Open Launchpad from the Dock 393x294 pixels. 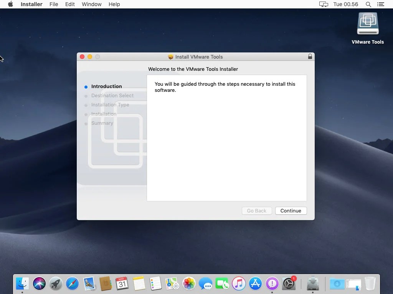(56, 284)
